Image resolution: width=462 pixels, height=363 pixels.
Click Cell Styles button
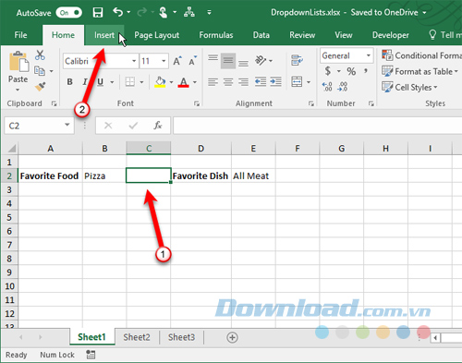pyautogui.click(x=410, y=87)
